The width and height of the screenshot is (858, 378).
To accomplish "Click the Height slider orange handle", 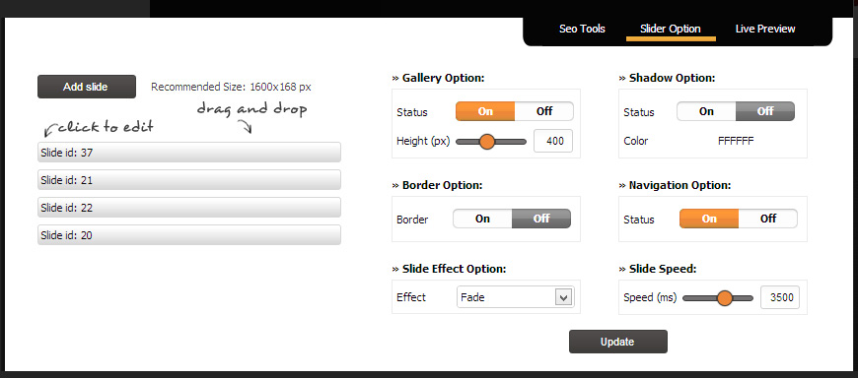I will [x=486, y=142].
